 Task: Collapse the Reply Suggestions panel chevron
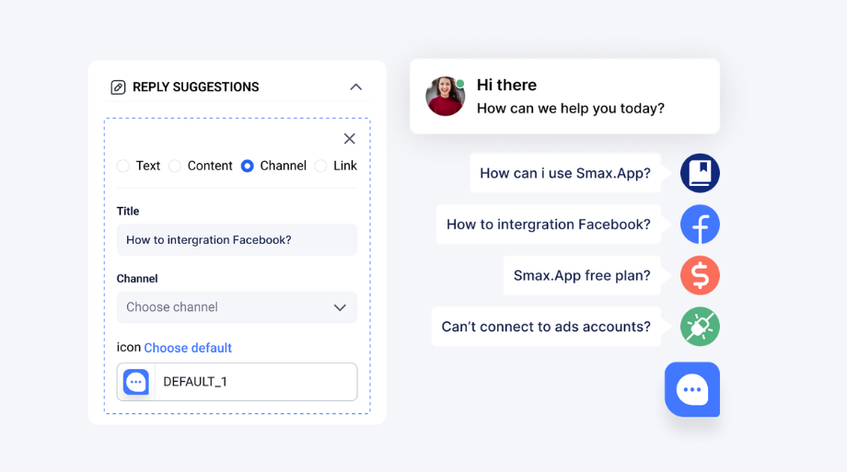point(355,86)
